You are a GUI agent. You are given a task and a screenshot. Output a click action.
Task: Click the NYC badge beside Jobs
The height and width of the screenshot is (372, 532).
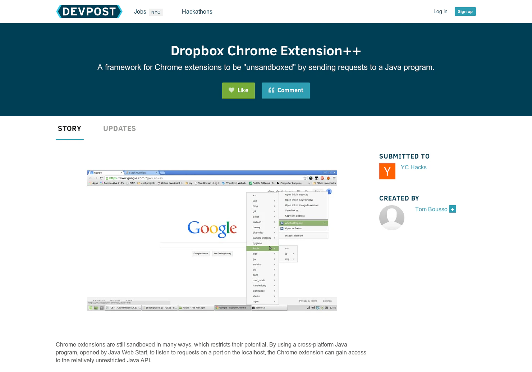[156, 12]
